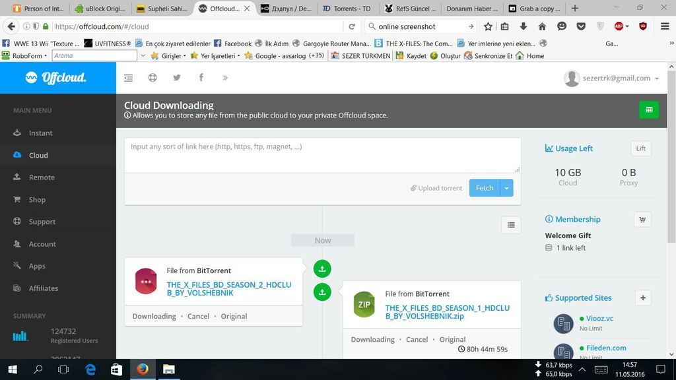Viewport: 676px width, 380px height.
Task: Open File Explorer from taskbar
Action: point(168,369)
